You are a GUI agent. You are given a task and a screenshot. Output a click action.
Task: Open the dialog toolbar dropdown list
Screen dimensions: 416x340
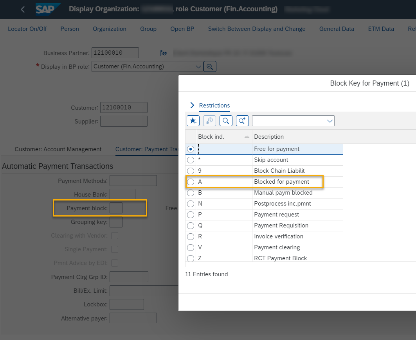point(330,121)
